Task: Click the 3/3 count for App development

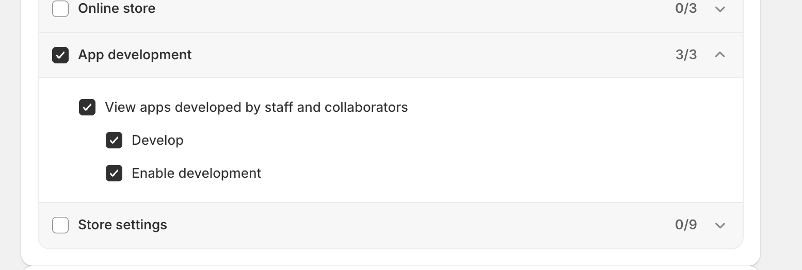Action: coord(686,55)
